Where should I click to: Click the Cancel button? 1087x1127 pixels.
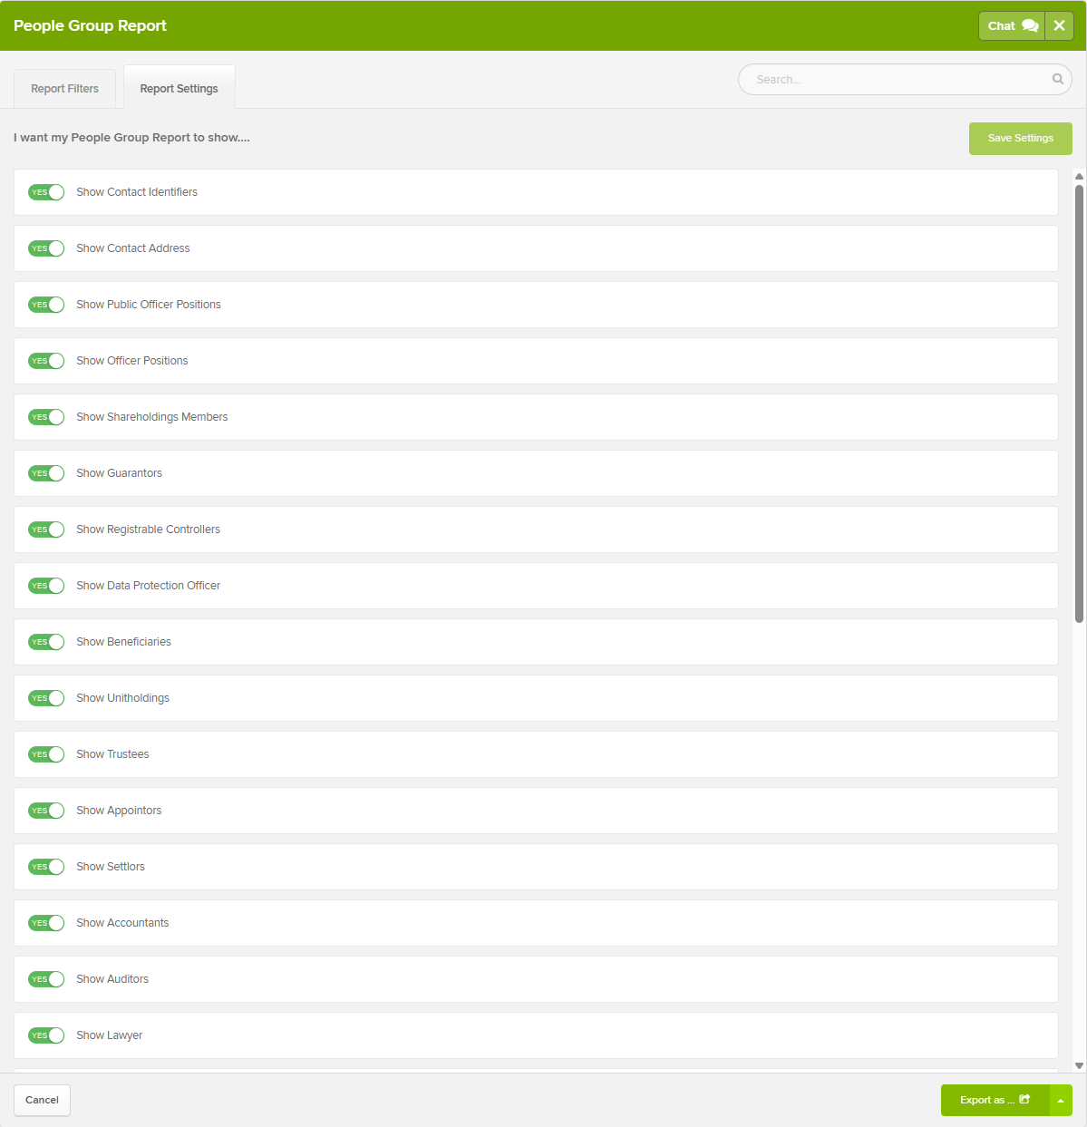(42, 1100)
